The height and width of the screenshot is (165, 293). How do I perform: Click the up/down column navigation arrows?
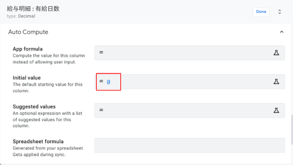[x=280, y=12]
